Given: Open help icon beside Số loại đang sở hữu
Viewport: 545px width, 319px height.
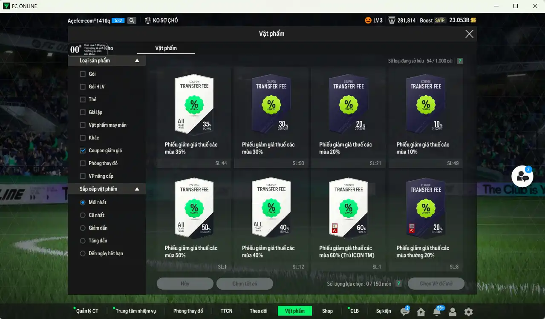Looking at the screenshot, I should tap(460, 61).
